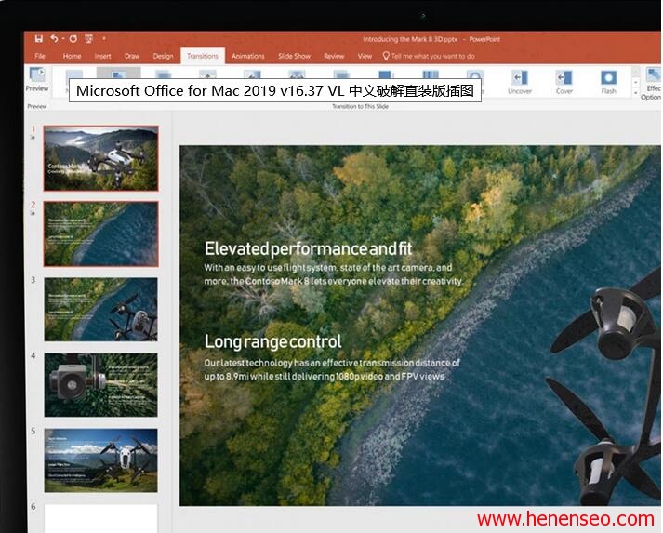
Task: Open the Review tab
Action: click(334, 56)
